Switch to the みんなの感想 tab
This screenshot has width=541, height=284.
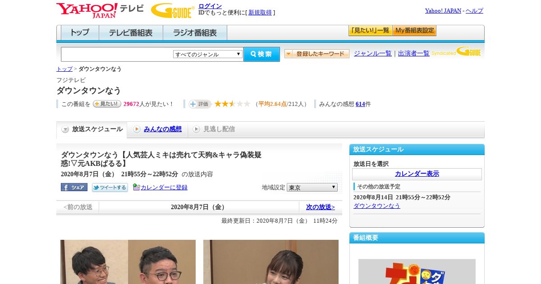(x=163, y=129)
